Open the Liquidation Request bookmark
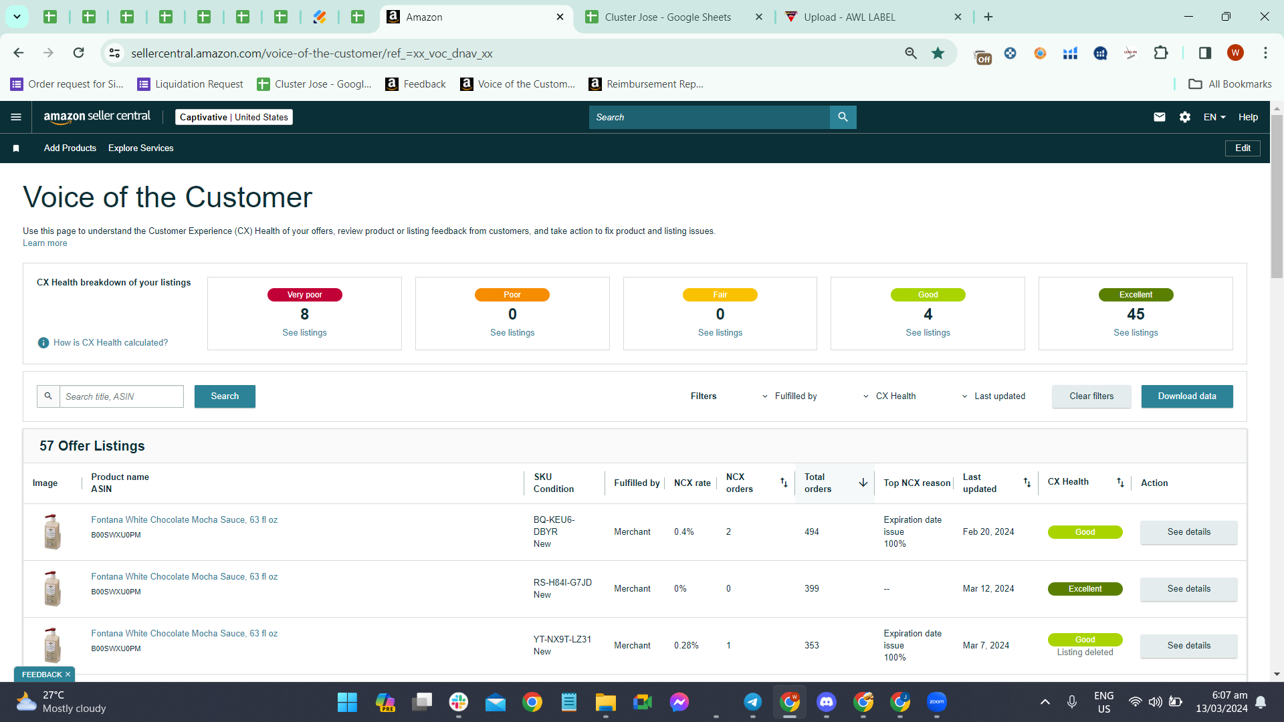1284x722 pixels. (x=191, y=84)
